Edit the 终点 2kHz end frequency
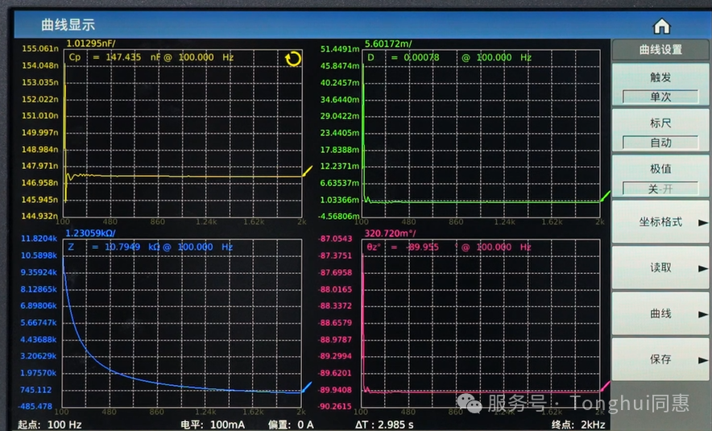Screen dimensions: 712x431 (578, 424)
